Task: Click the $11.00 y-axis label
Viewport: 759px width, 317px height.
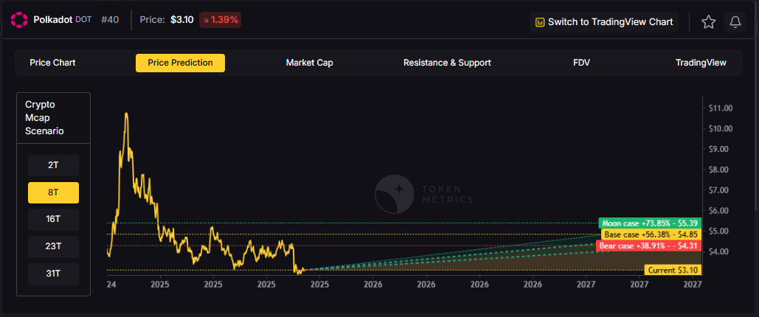Action: [720, 108]
